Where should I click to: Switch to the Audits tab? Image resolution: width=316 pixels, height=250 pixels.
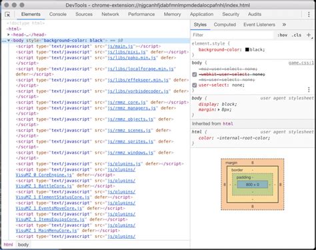255,14
